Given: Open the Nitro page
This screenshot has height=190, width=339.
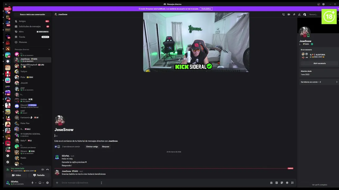Looking at the screenshot, I should click(32, 32).
